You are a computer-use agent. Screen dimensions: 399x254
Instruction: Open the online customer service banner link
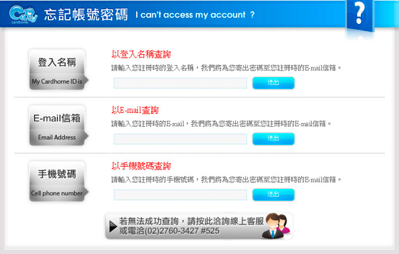(x=199, y=226)
